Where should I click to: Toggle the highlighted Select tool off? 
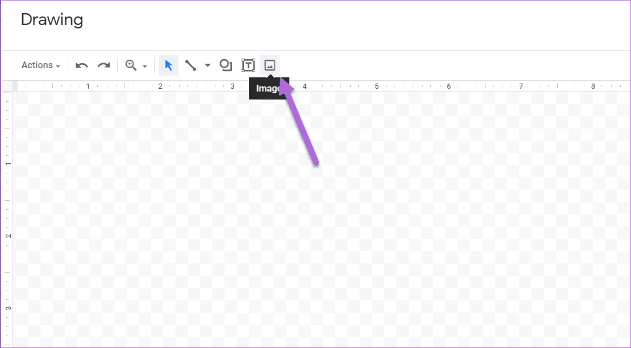(x=168, y=65)
